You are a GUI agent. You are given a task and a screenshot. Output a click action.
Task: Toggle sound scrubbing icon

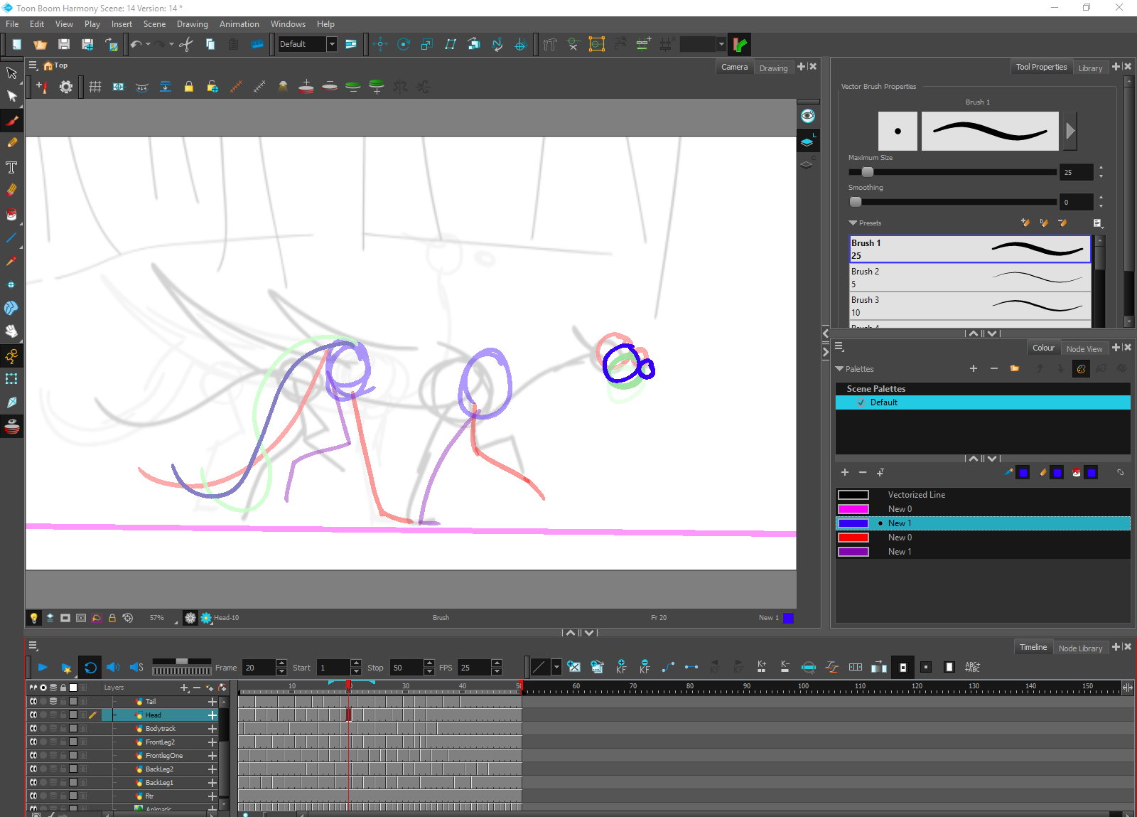click(136, 667)
